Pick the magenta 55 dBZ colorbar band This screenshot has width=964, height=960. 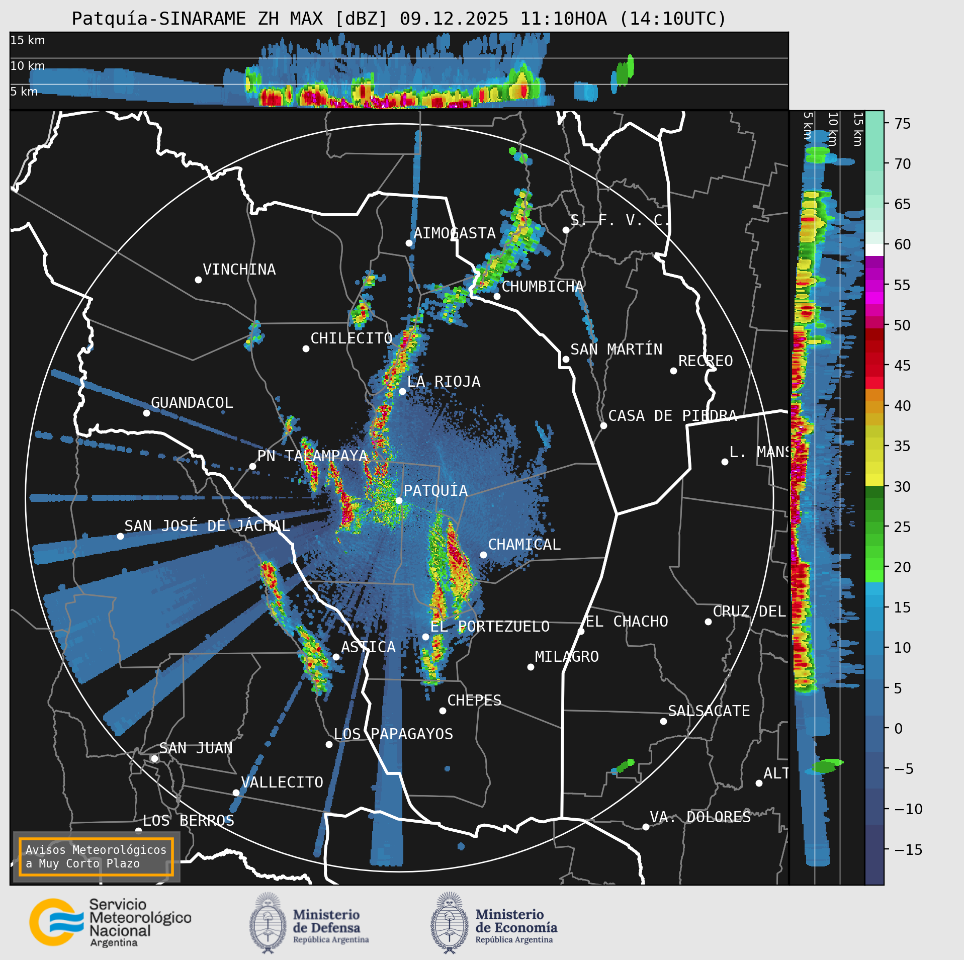pos(874,286)
